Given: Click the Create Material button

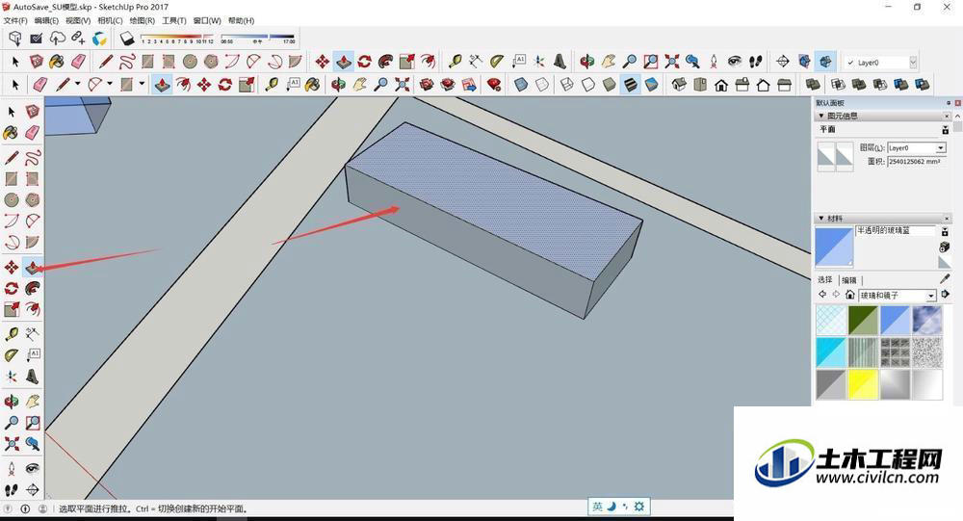Looking at the screenshot, I should (x=945, y=247).
